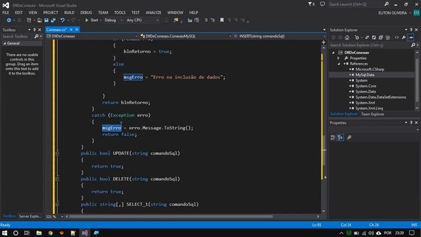Open the DllDeConexao.ConexaoMySQL class dropdown

click(x=186, y=36)
